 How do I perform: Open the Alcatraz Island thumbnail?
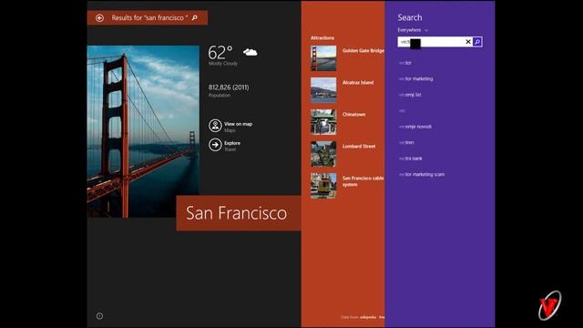[323, 90]
